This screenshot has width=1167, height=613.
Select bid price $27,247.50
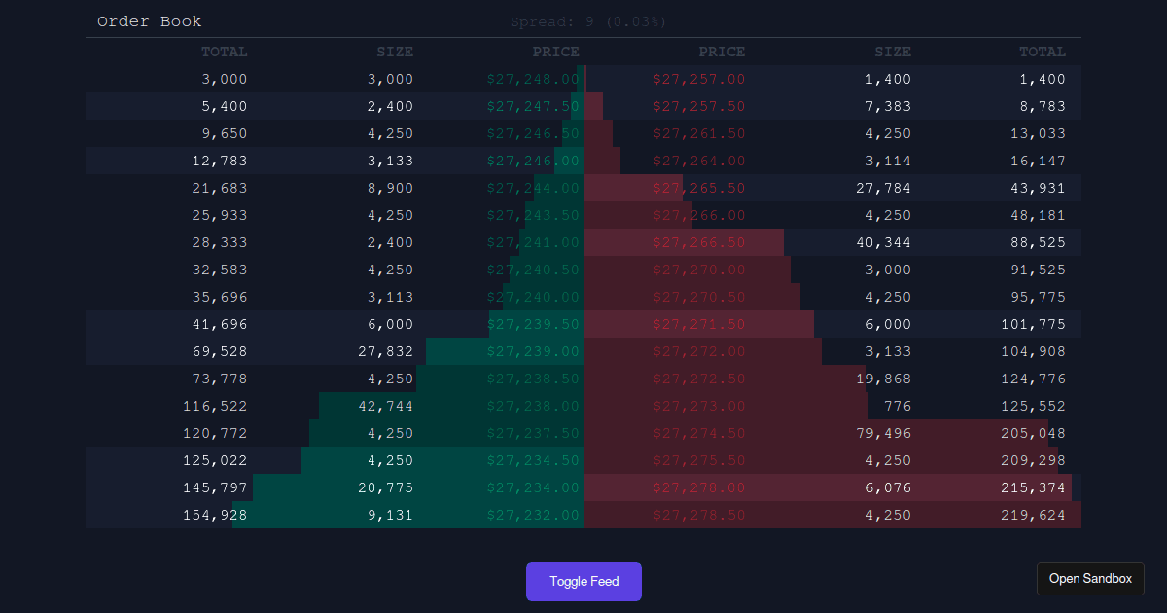533,106
